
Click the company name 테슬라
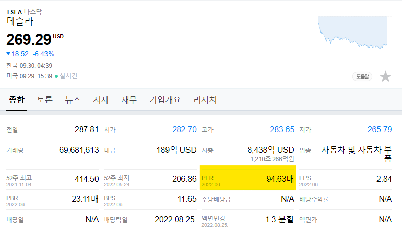click(20, 21)
